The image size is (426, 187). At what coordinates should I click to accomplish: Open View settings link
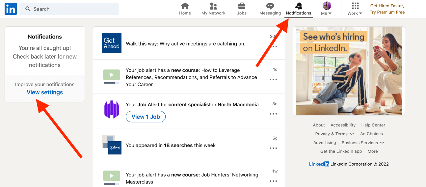click(45, 93)
